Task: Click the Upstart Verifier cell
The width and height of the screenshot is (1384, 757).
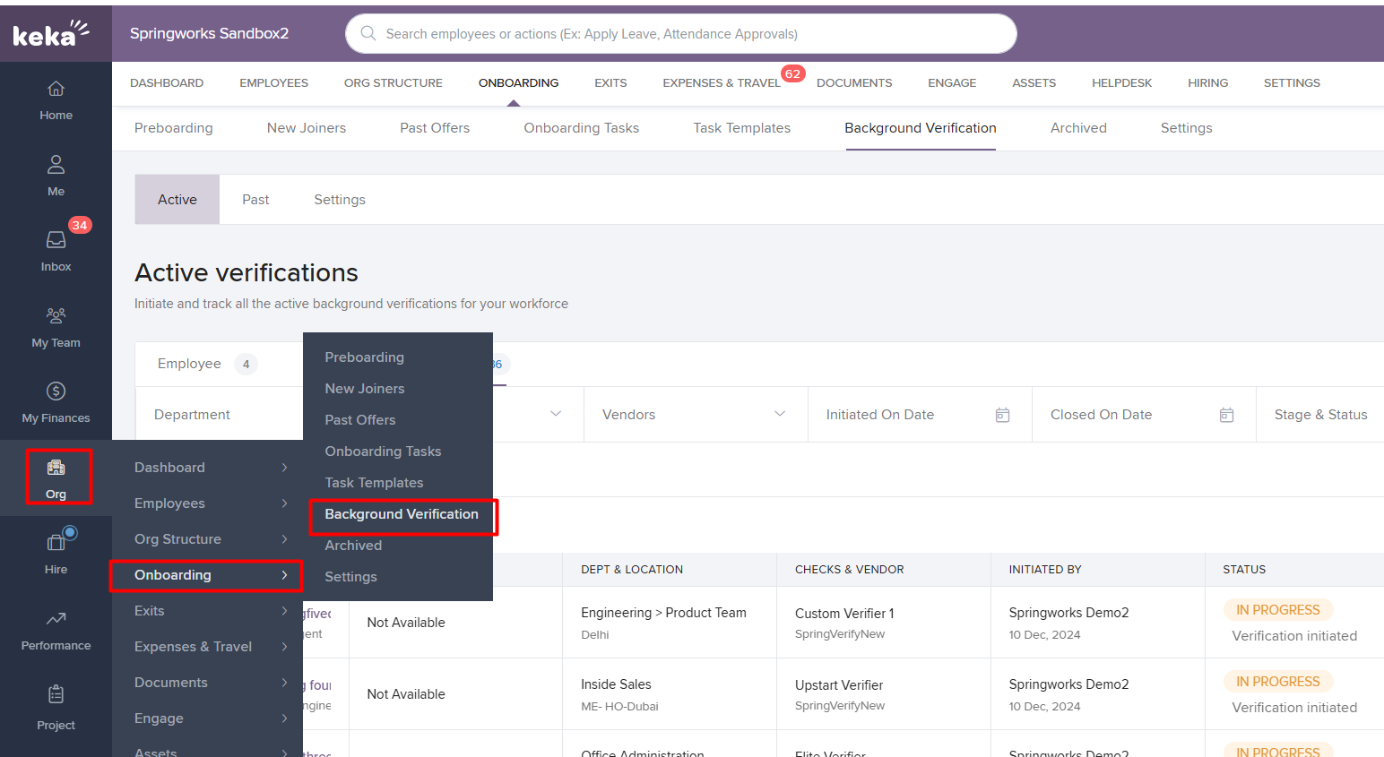Action: click(x=839, y=685)
